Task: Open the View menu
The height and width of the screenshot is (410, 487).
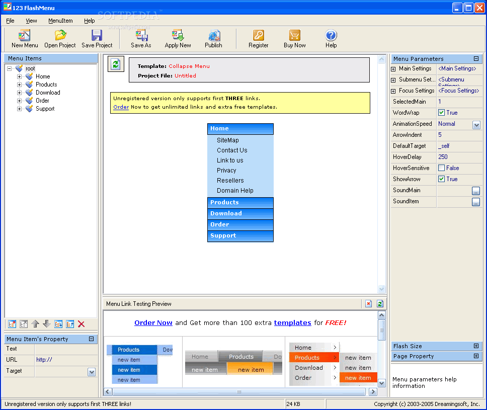Action: 31,21
